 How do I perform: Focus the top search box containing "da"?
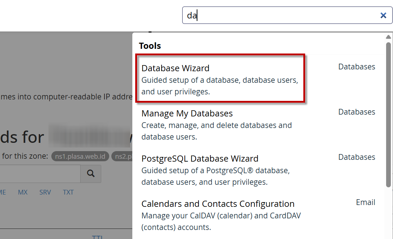pos(282,15)
